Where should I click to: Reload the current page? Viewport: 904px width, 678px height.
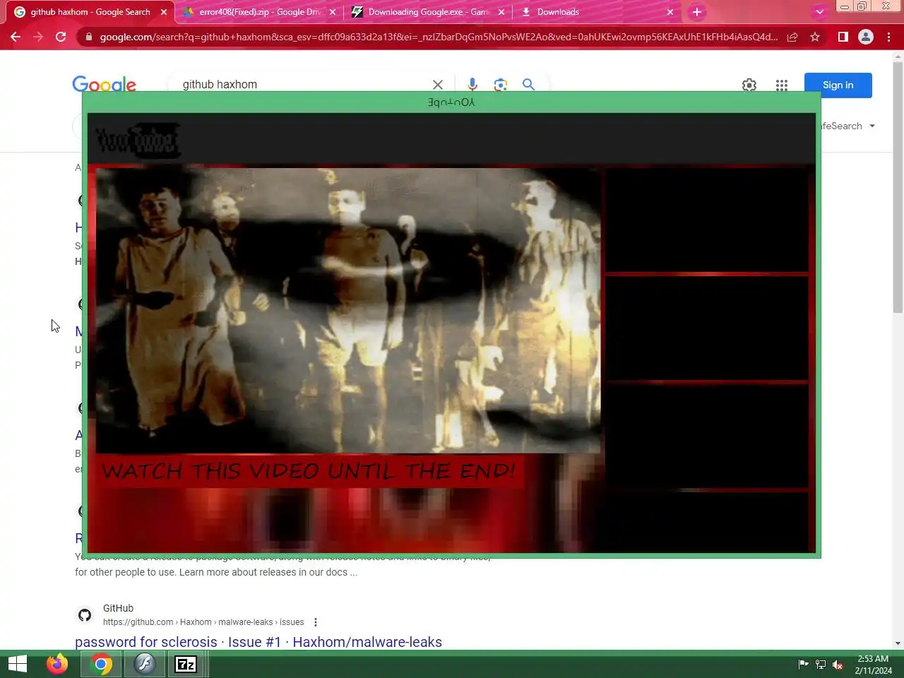[61, 37]
